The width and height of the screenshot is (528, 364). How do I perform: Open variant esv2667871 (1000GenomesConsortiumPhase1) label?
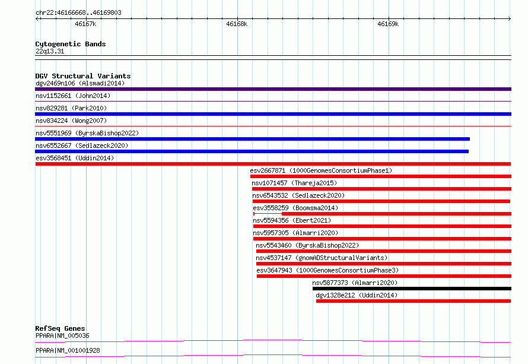pos(321,170)
